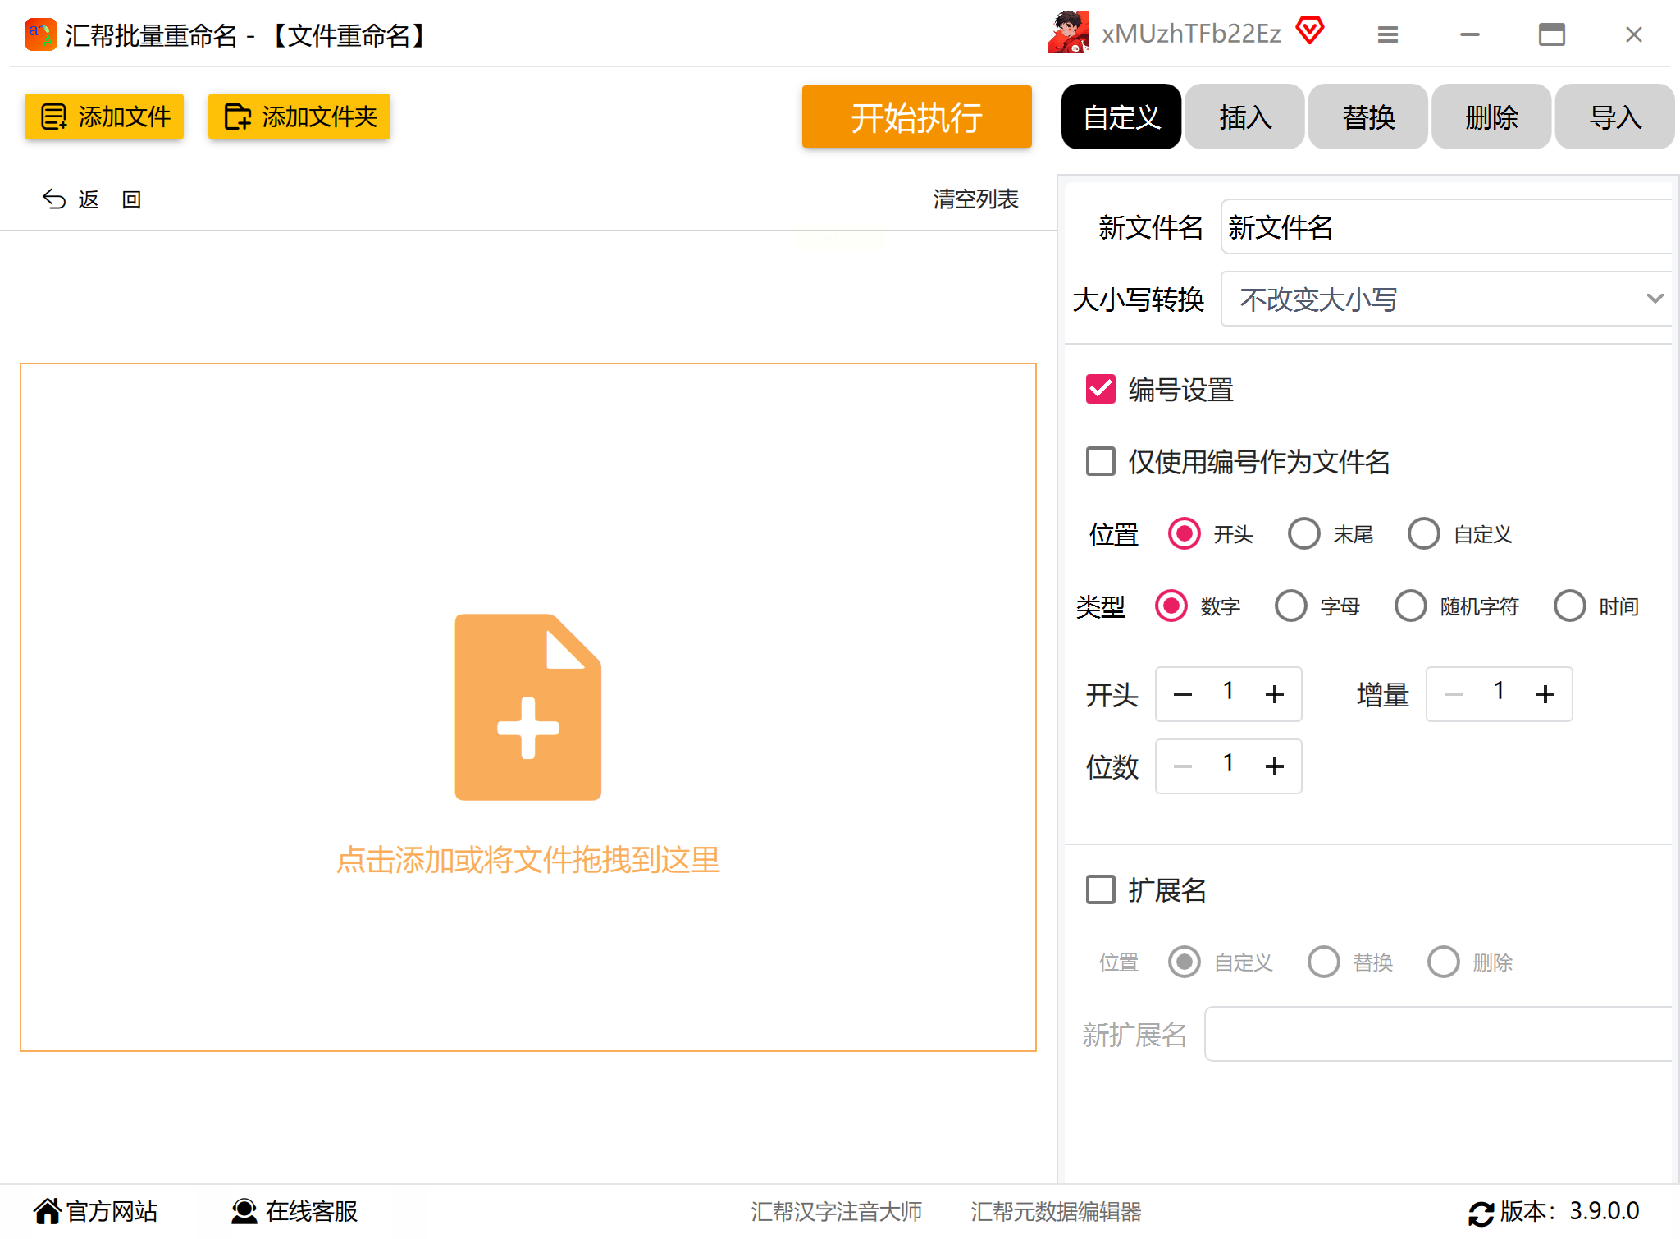Open the hamburger menu icon
Screen dimensions: 1680x1239
click(1387, 34)
